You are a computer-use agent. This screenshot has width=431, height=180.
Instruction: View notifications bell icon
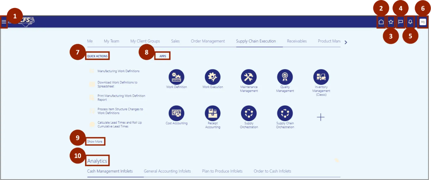410,22
